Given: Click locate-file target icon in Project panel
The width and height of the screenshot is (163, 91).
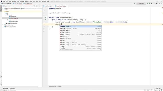Looking at the screenshot, I should pos(34,6).
